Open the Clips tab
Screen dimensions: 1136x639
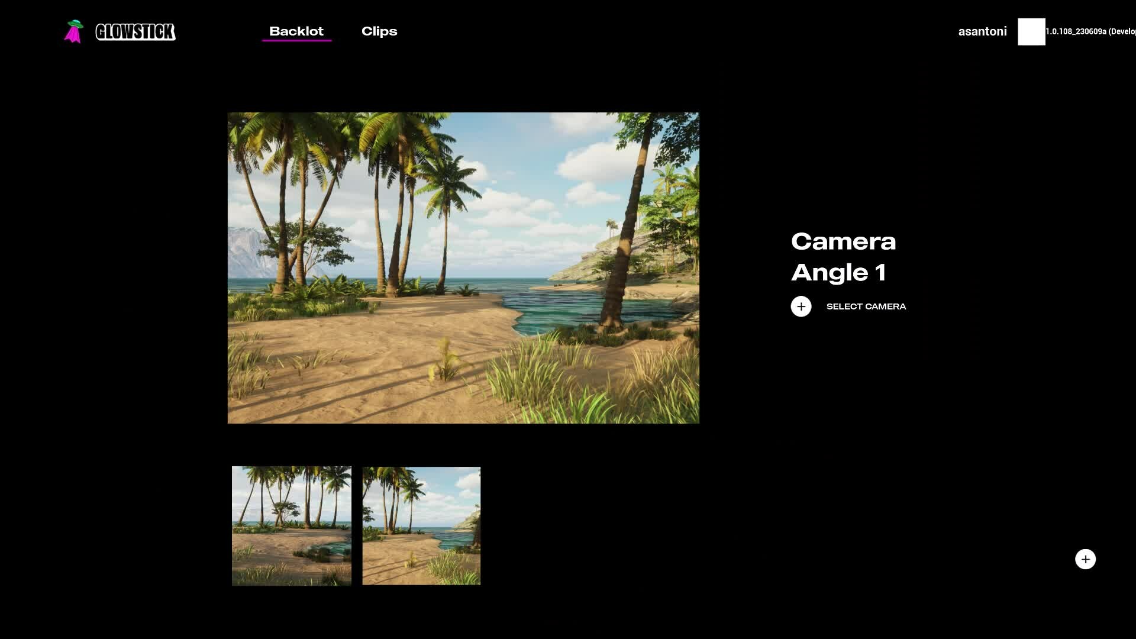pyautogui.click(x=379, y=31)
